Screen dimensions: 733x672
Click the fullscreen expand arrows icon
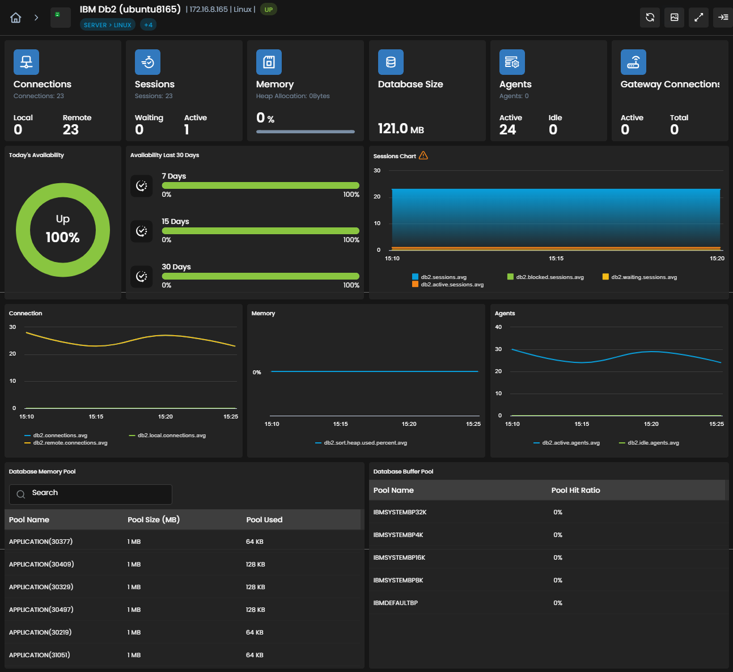click(x=699, y=18)
